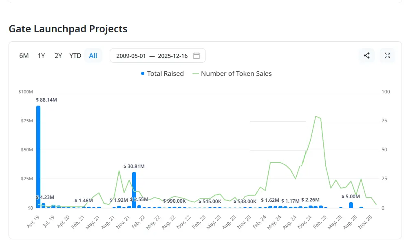
Task: Click the $ 2.26M data label
Action: click(311, 200)
